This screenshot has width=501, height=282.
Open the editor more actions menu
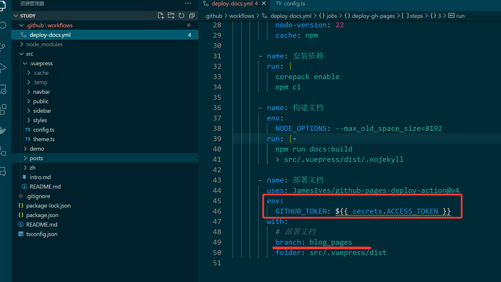pos(188,3)
